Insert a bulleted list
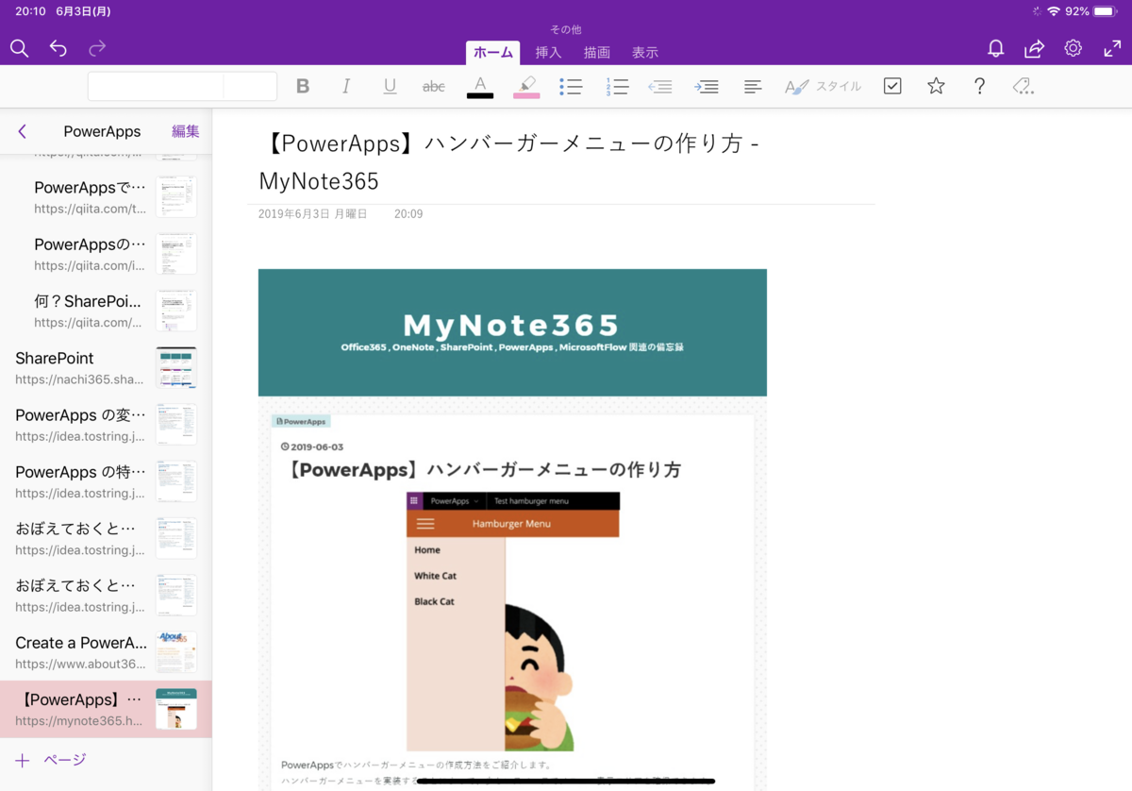Screen dimensions: 1132x791 point(570,86)
